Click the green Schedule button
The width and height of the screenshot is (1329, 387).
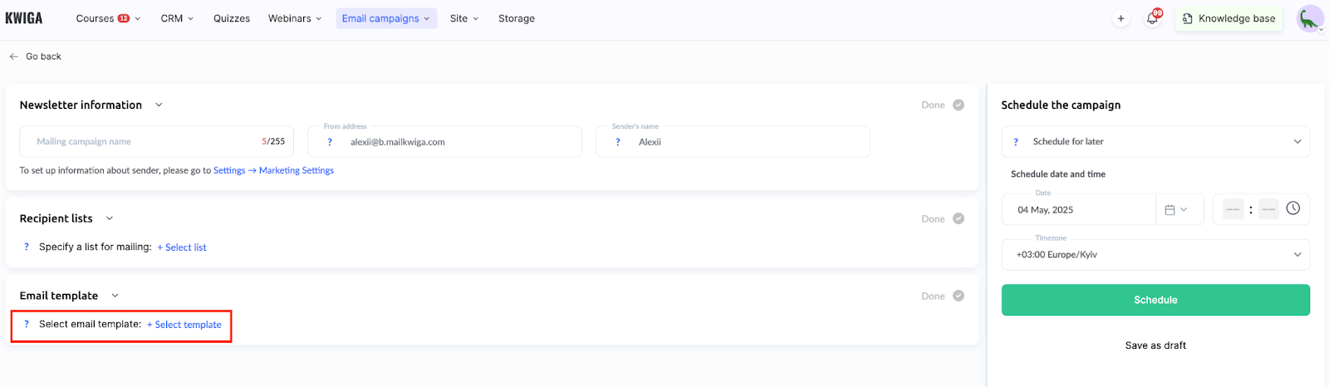pos(1155,300)
